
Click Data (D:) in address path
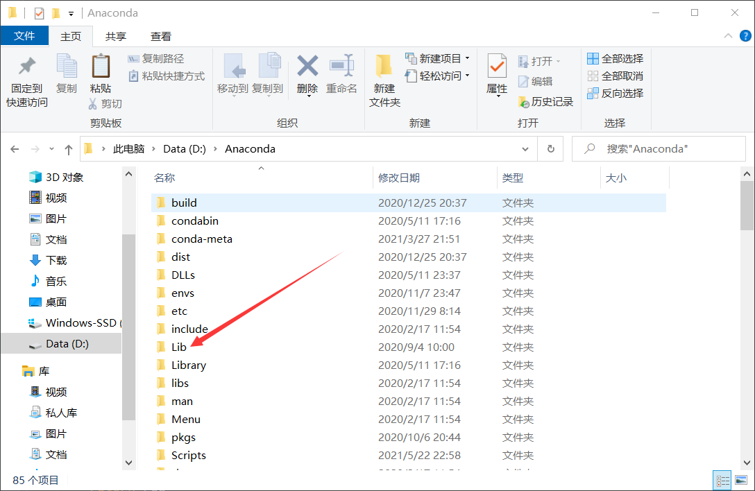click(x=185, y=149)
